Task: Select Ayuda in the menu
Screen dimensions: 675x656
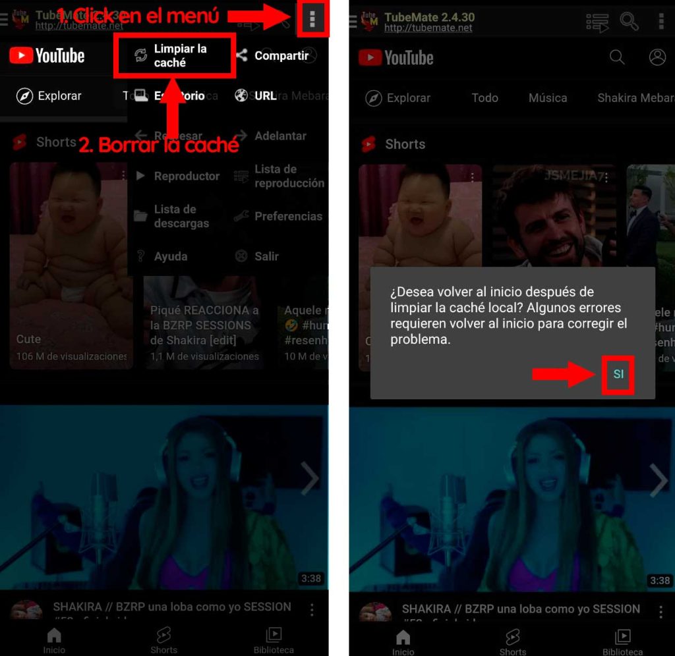Action: (x=161, y=256)
